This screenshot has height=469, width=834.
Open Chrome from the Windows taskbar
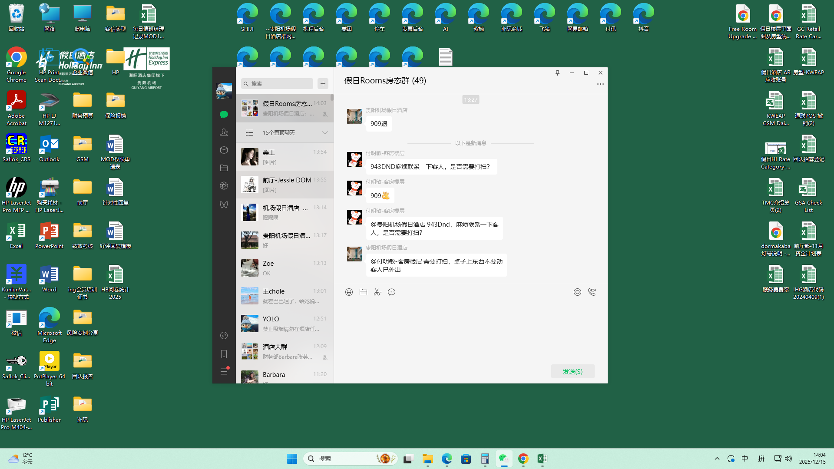(x=523, y=459)
